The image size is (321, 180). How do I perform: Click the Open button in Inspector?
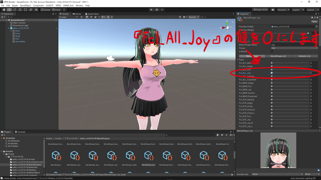(x=314, y=22)
